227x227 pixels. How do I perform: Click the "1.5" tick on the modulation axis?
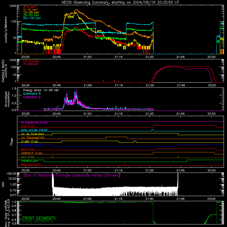[14, 89]
